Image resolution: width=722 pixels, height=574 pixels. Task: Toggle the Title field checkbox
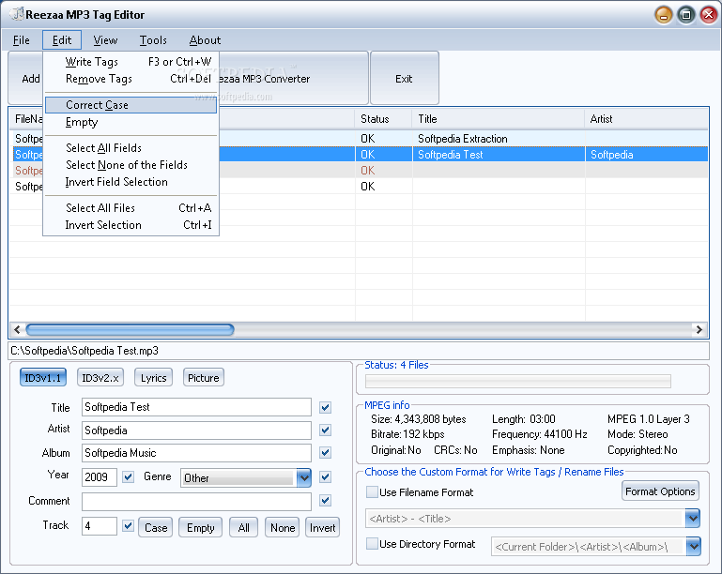coord(325,407)
